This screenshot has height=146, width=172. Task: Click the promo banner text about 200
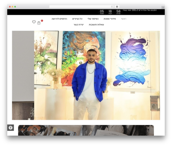pyautogui.click(x=139, y=10)
